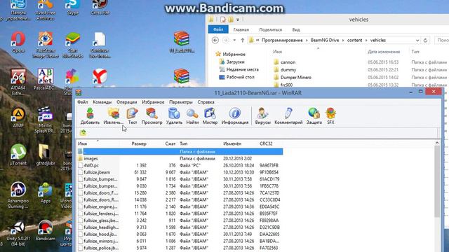The height and width of the screenshot is (252, 449).
Task: Click the PascalABC desktop icon
Action: (46, 79)
